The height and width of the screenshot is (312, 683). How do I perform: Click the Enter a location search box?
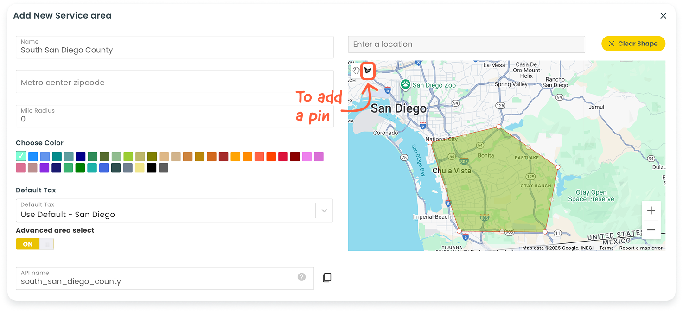point(466,44)
